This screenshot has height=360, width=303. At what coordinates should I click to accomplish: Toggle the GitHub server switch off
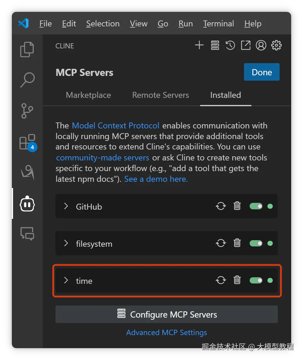point(256,206)
